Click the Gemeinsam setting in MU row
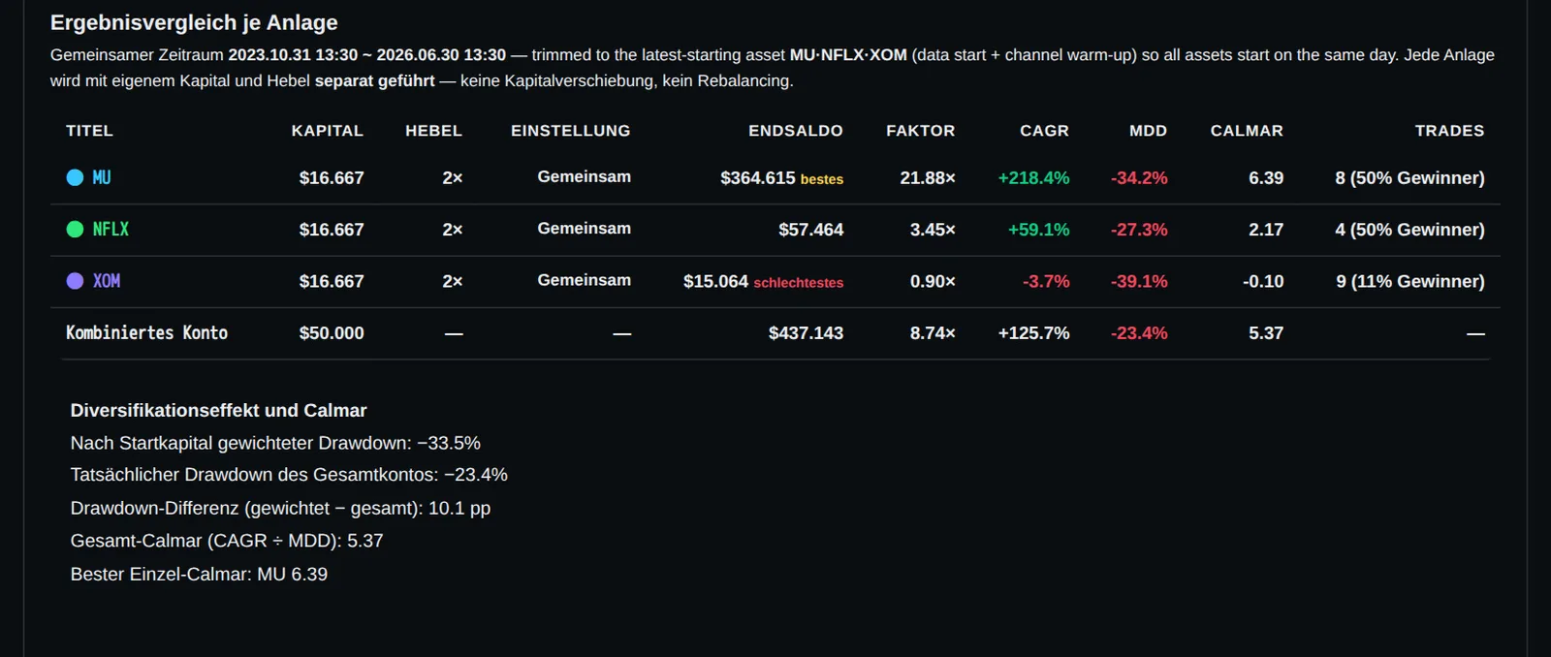 (585, 176)
